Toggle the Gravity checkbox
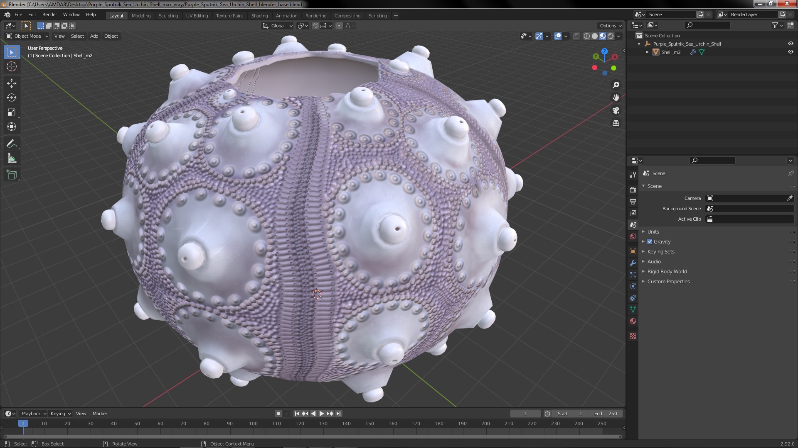Image resolution: width=798 pixels, height=448 pixels. tap(650, 242)
